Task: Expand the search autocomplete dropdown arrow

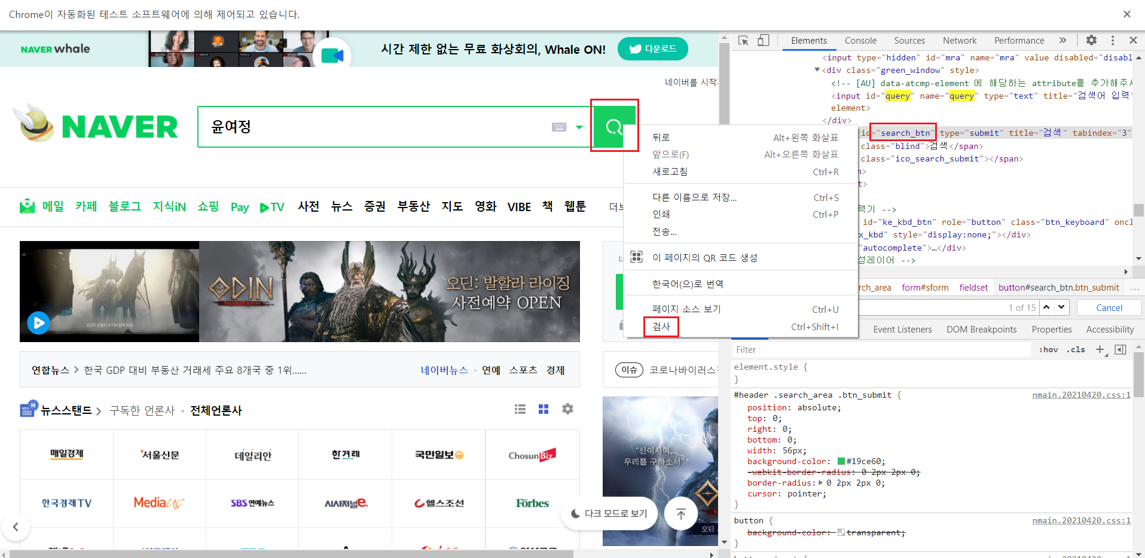Action: point(579,127)
